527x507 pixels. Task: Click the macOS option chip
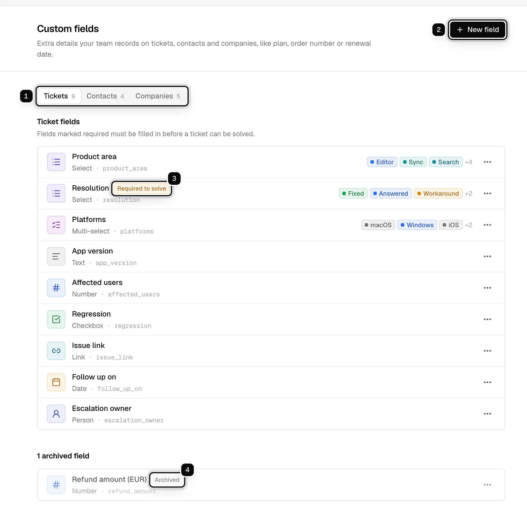click(378, 225)
